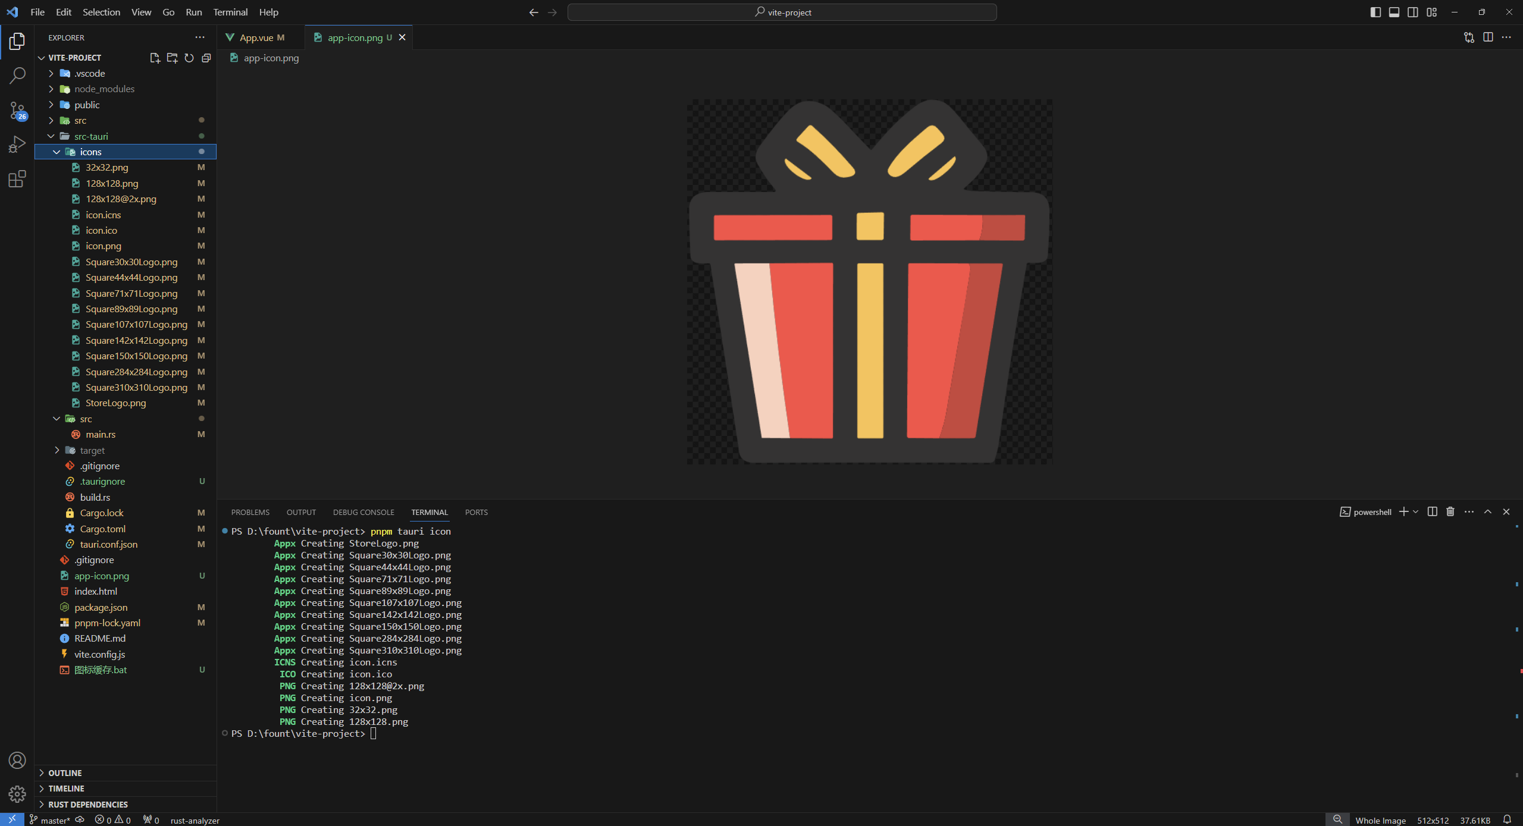This screenshot has width=1523, height=826.
Task: Close the app-icon.png editor tab
Action: point(402,37)
